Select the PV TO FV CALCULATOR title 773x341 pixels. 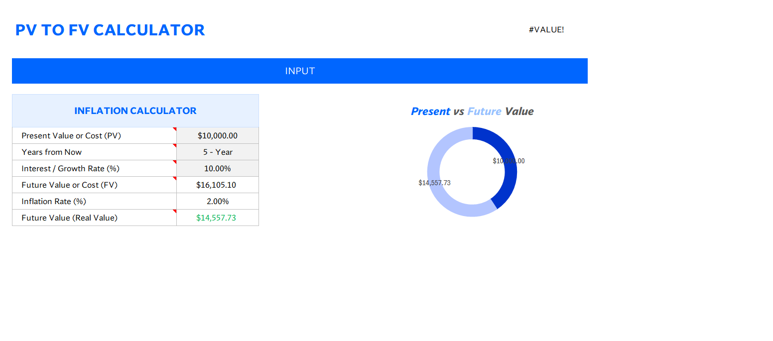coord(110,30)
